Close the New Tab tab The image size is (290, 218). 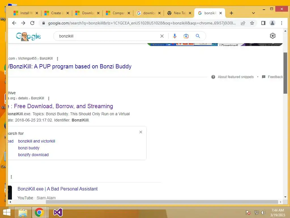coord(190,13)
